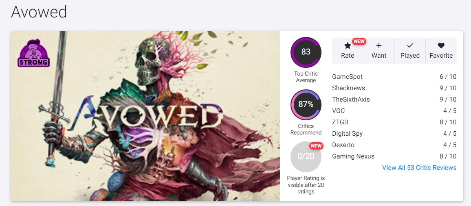Open the ZTGD review

340,122
